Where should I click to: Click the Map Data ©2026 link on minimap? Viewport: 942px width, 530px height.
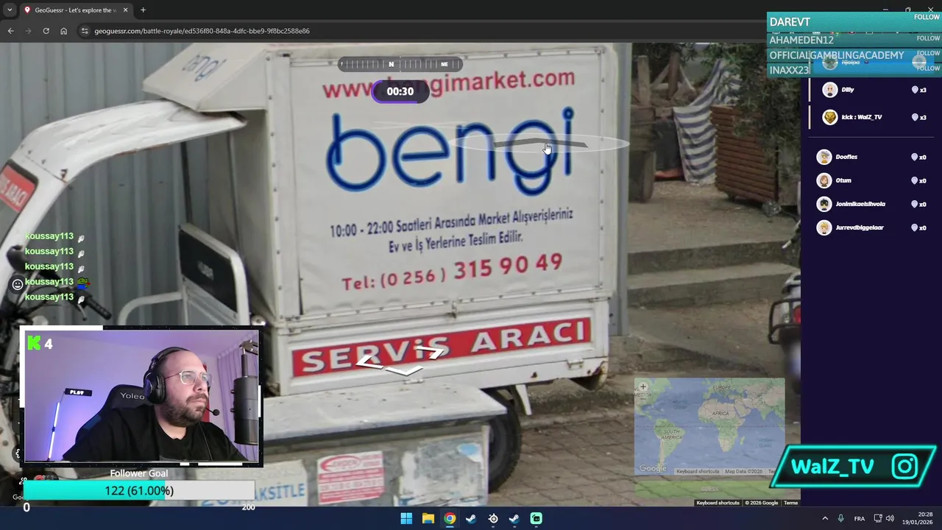(x=743, y=471)
